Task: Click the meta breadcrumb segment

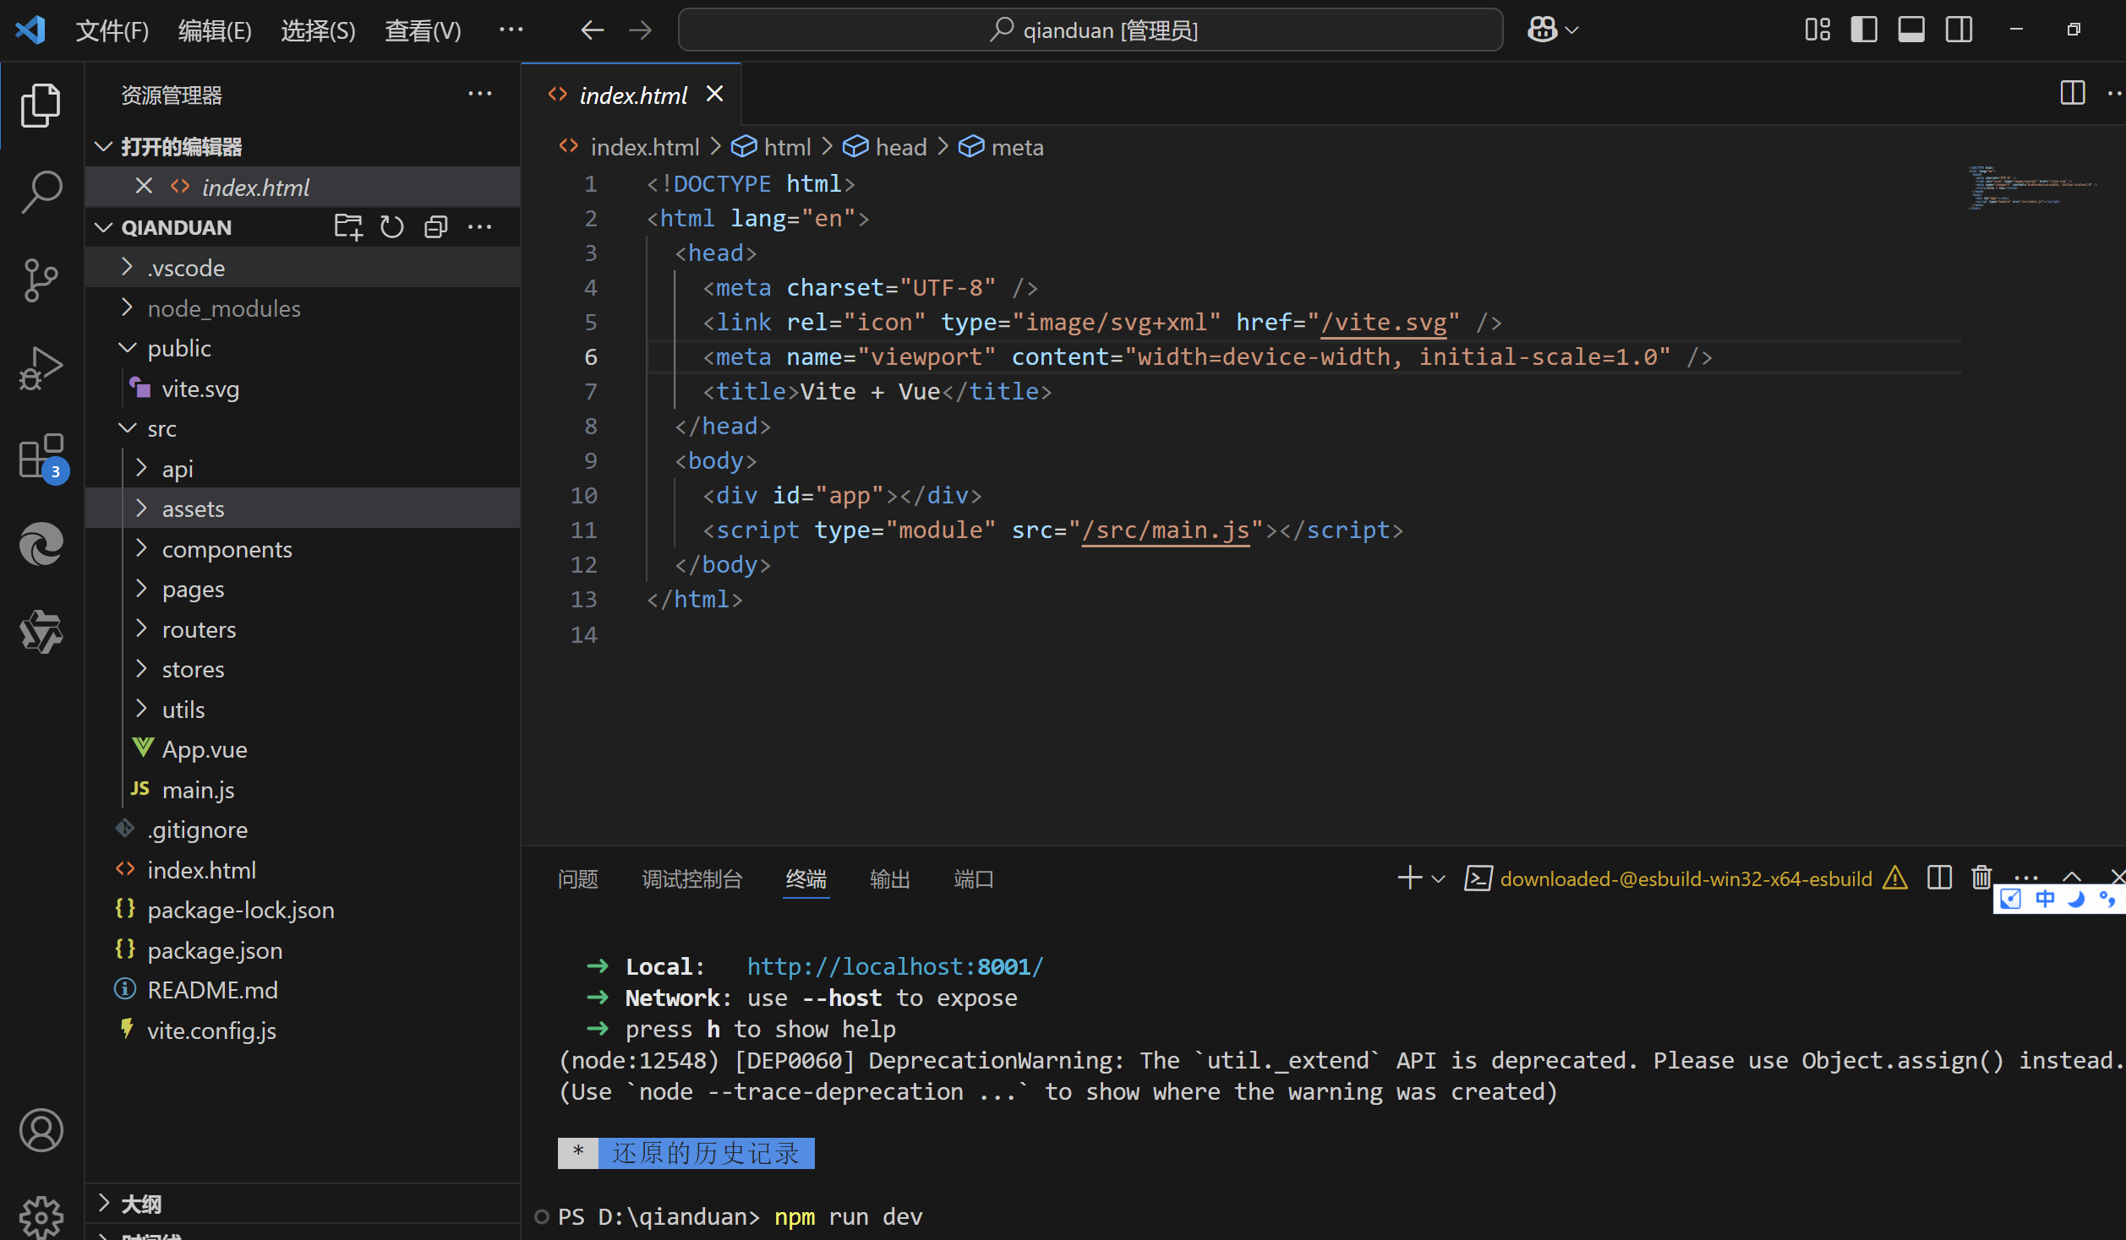Action: (x=1001, y=147)
